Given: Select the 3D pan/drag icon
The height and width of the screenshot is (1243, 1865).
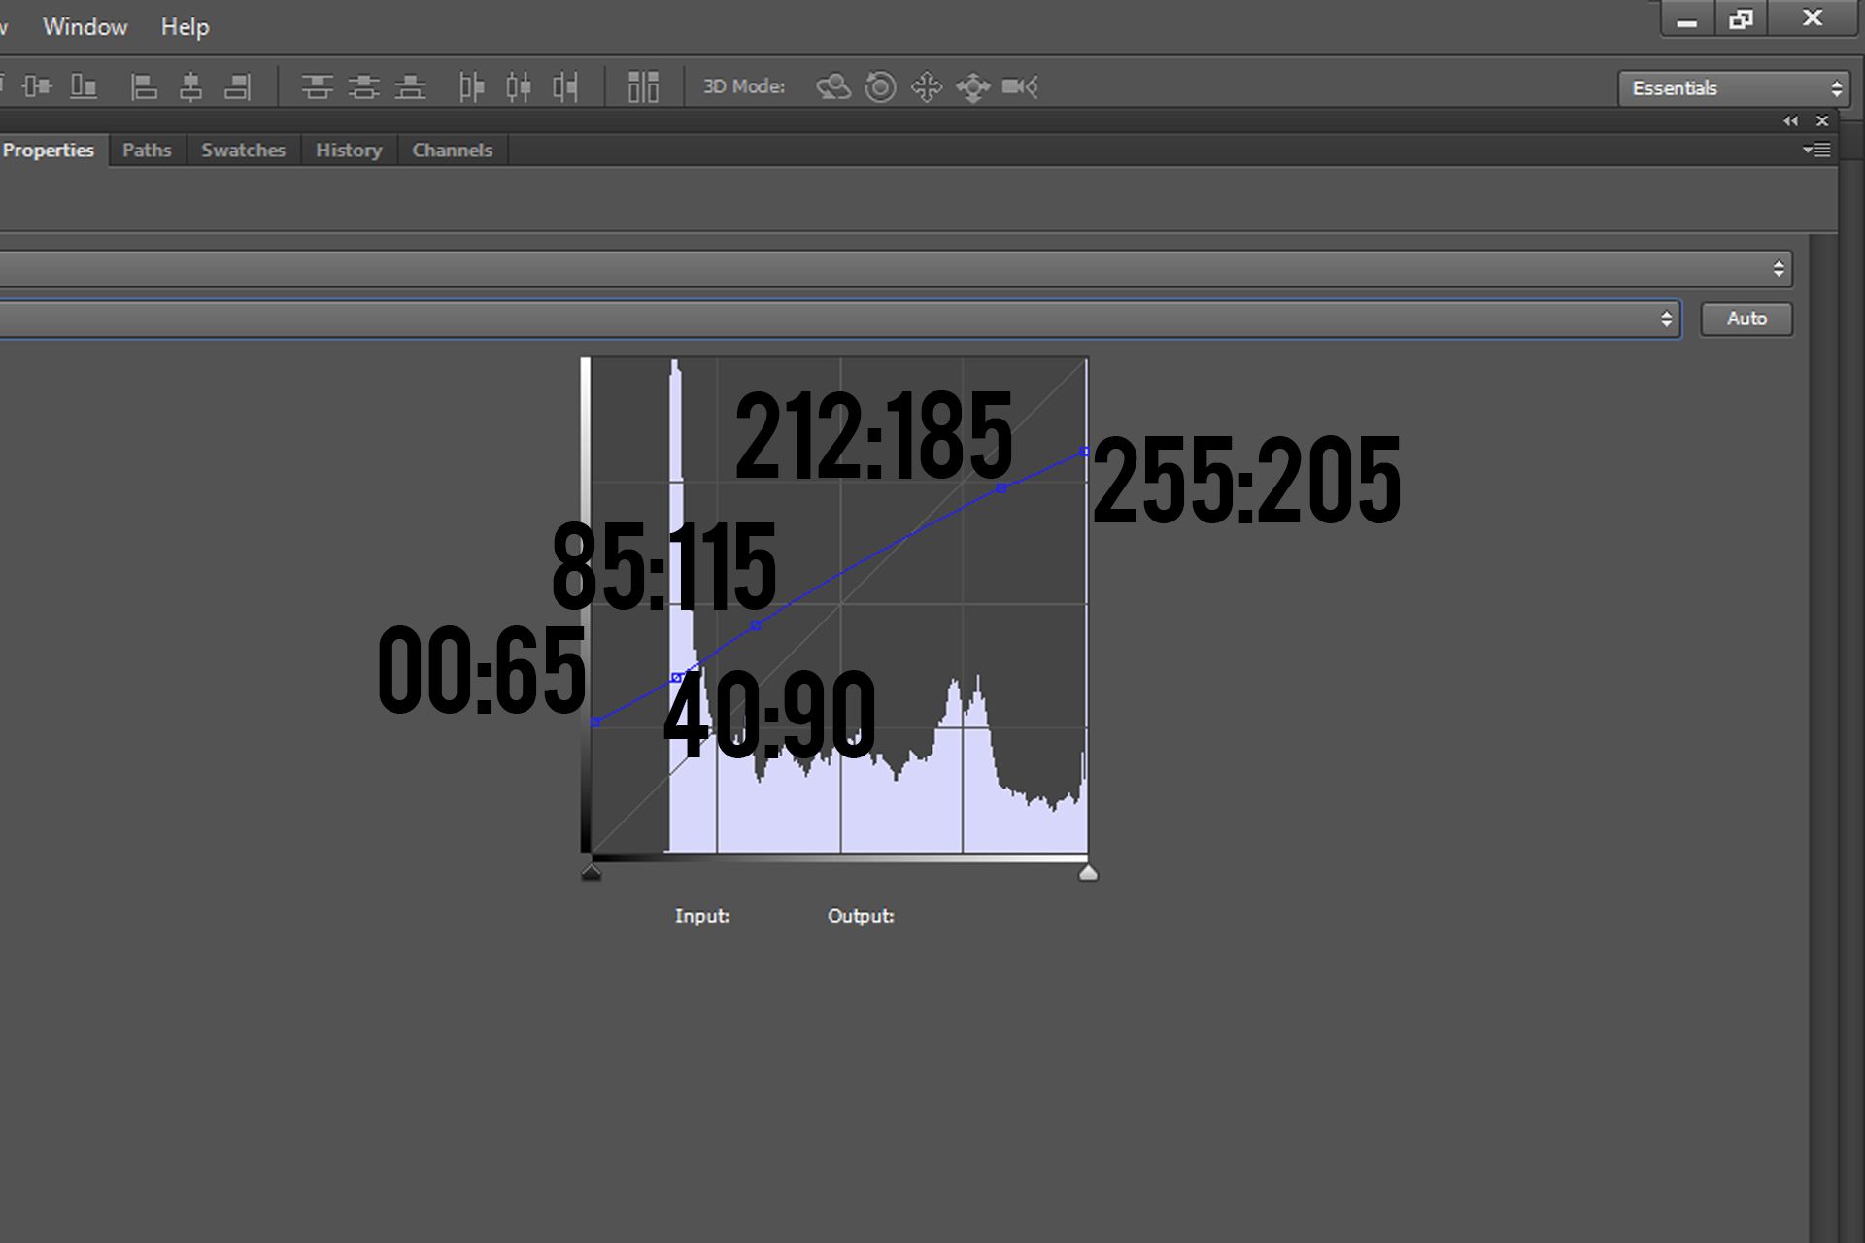Looking at the screenshot, I should [x=927, y=86].
